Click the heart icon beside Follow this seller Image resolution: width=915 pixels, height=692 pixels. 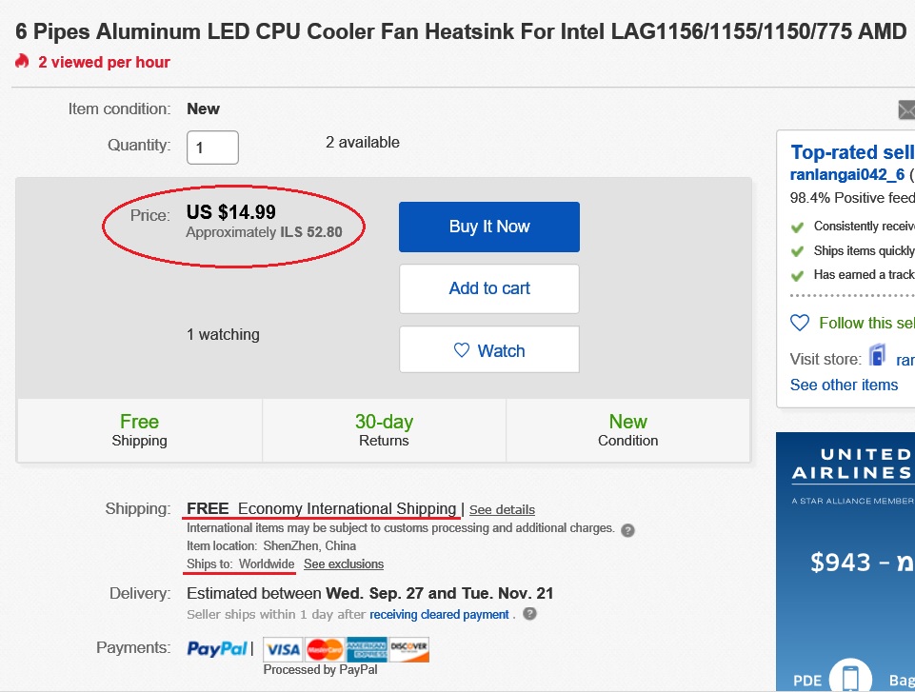coord(800,323)
